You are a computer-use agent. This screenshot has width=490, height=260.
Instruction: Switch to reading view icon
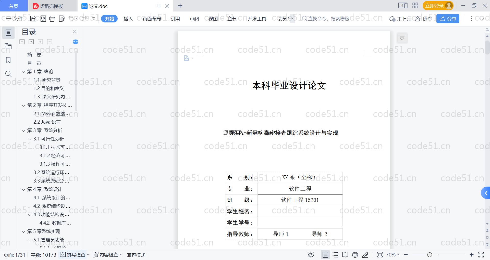click(x=345, y=255)
